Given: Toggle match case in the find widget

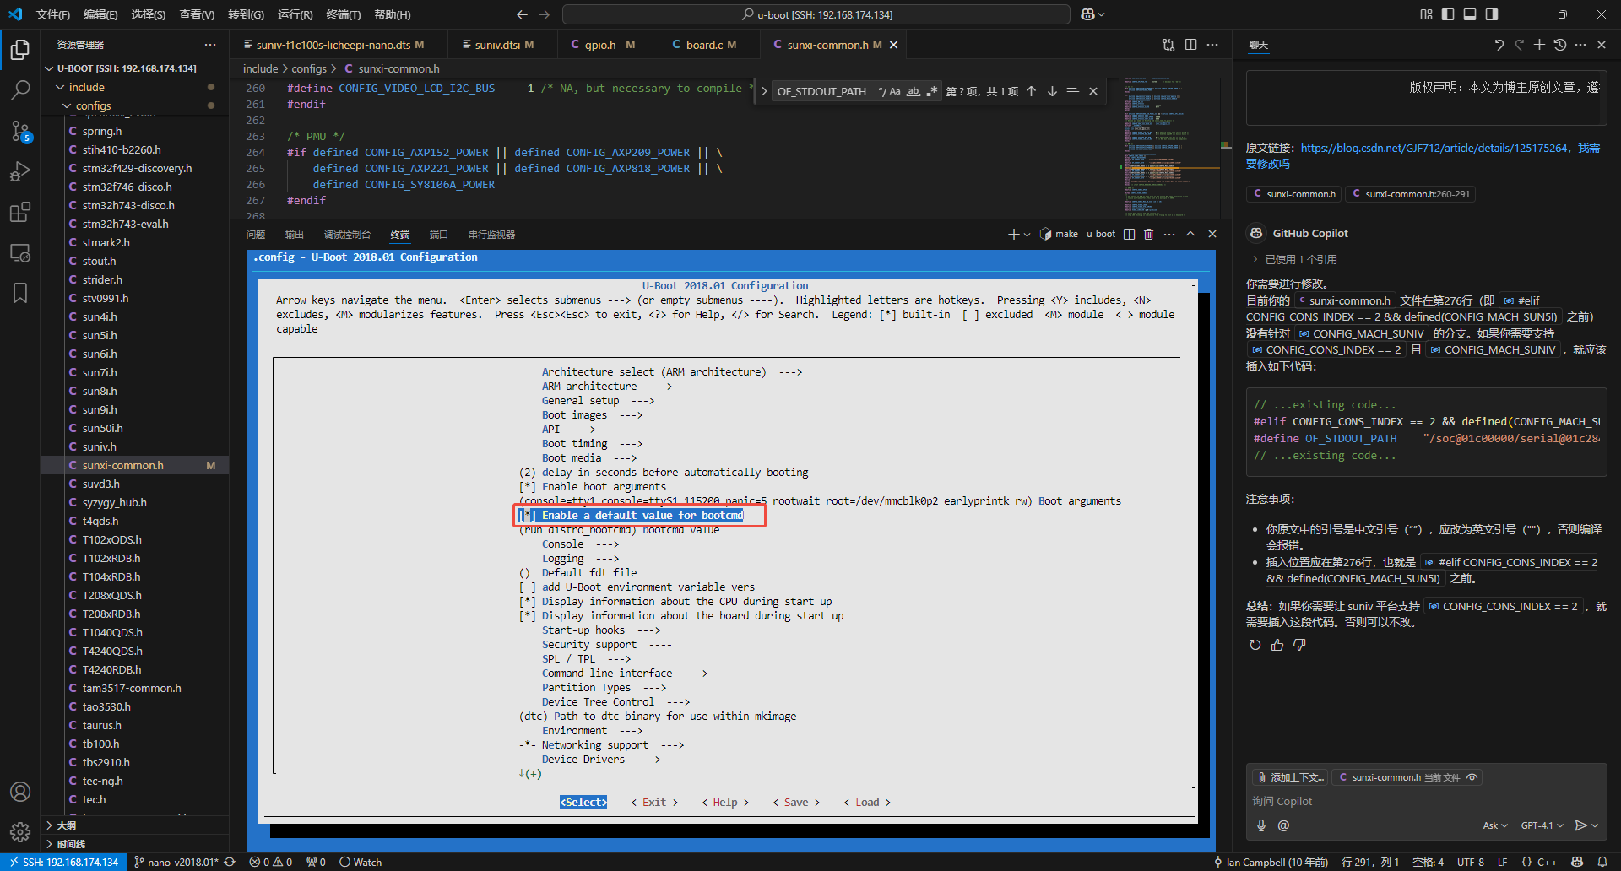Looking at the screenshot, I should (895, 91).
